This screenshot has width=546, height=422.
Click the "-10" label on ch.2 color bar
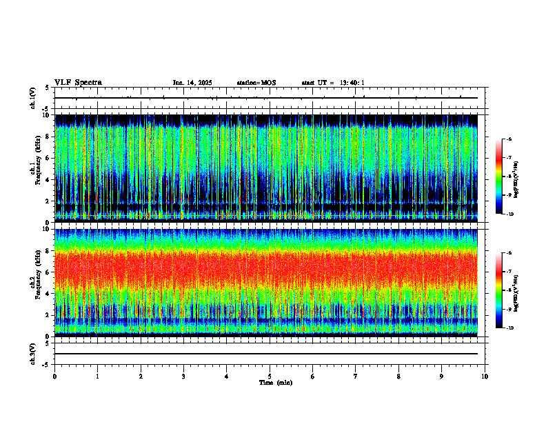coord(509,328)
